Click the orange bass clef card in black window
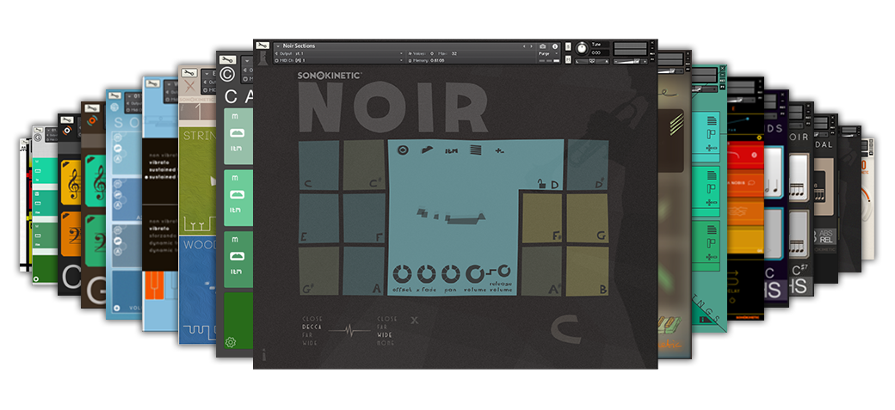Image resolution: width=895 pixels, height=410 pixels. 71,234
